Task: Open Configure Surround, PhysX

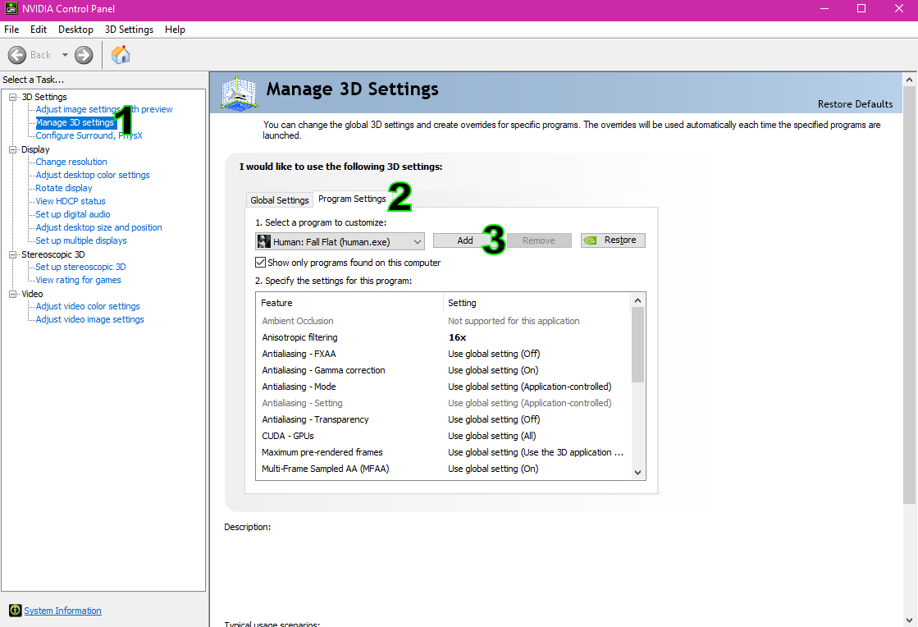Action: click(x=89, y=135)
